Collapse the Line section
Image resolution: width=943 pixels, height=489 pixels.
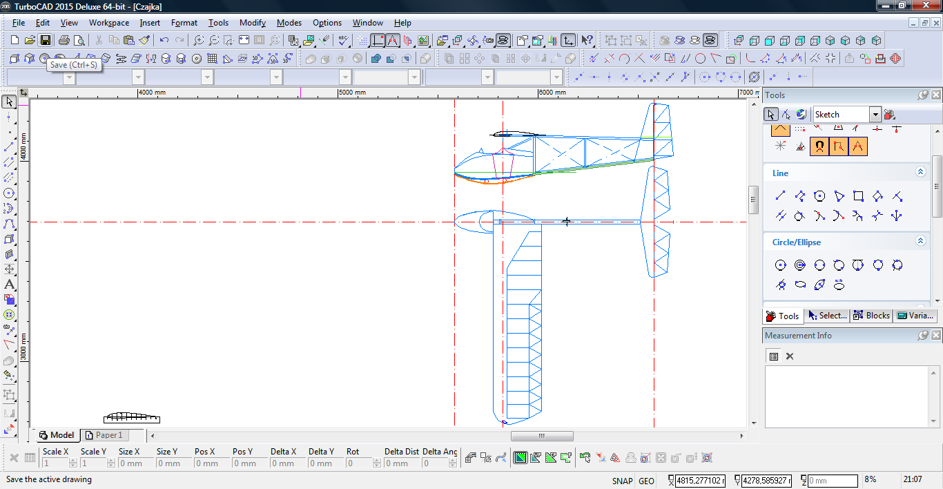click(x=920, y=173)
